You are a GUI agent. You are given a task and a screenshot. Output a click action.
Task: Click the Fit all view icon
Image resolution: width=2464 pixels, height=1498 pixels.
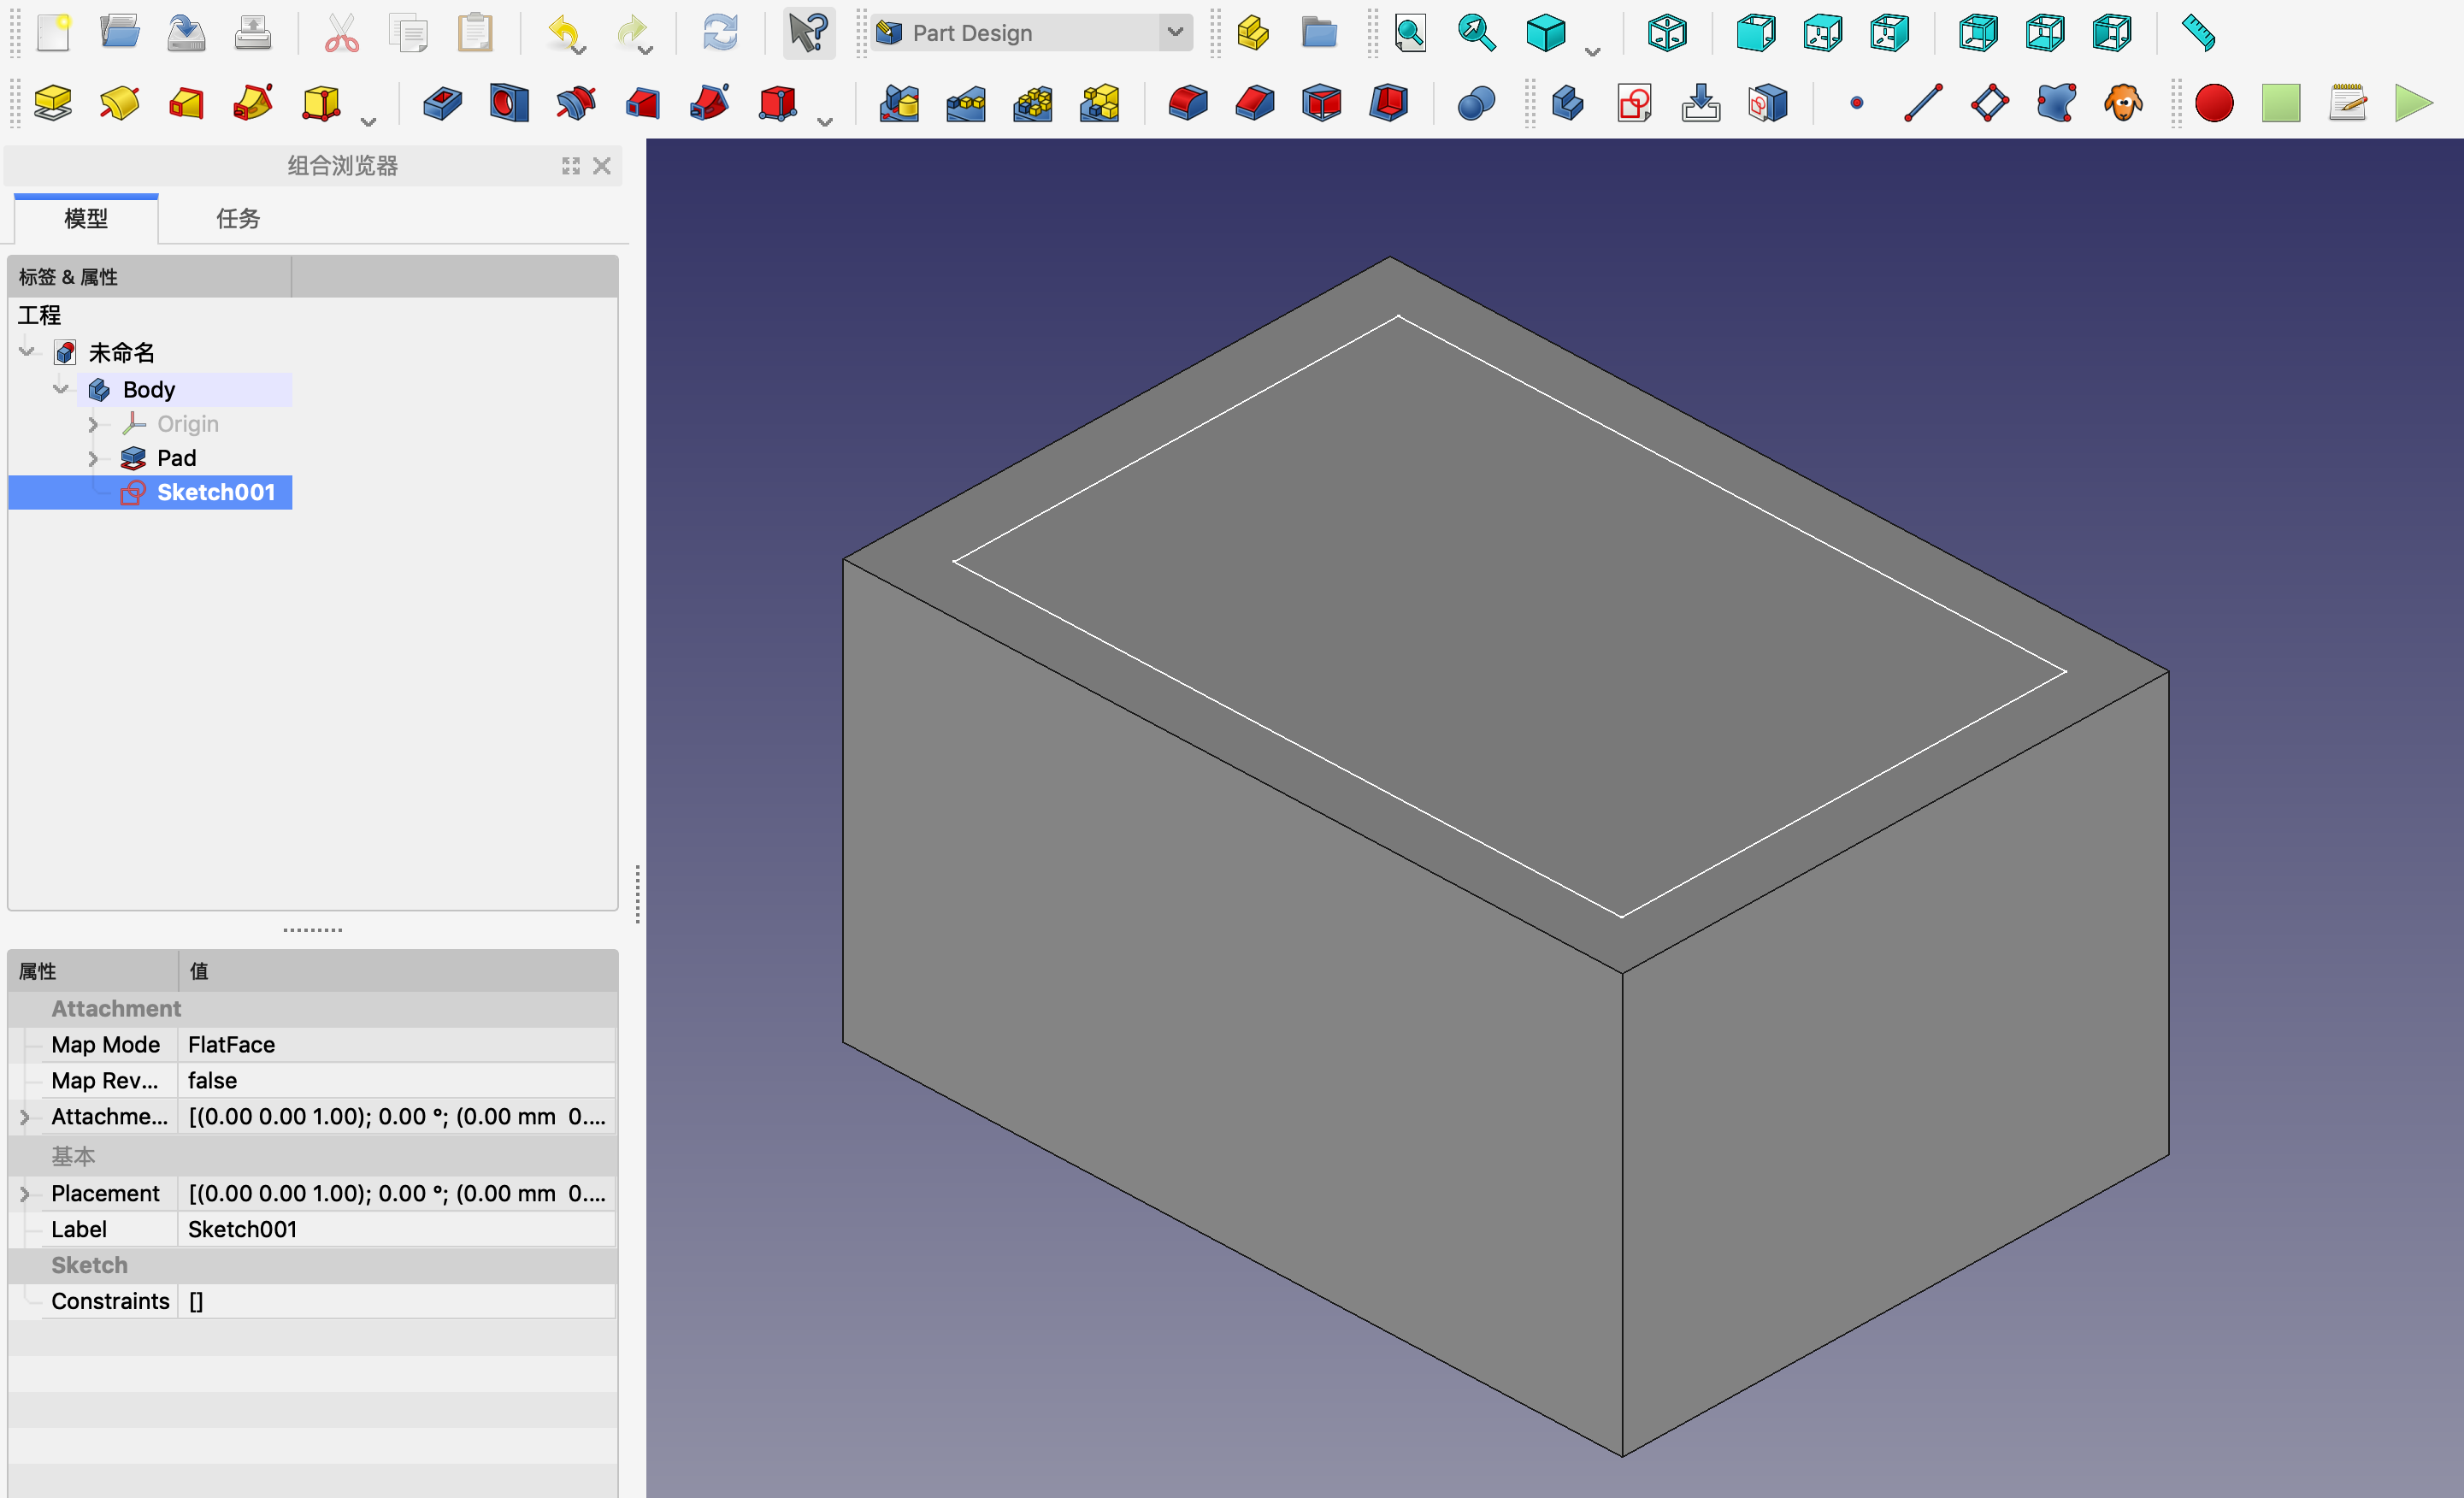tap(1410, 33)
